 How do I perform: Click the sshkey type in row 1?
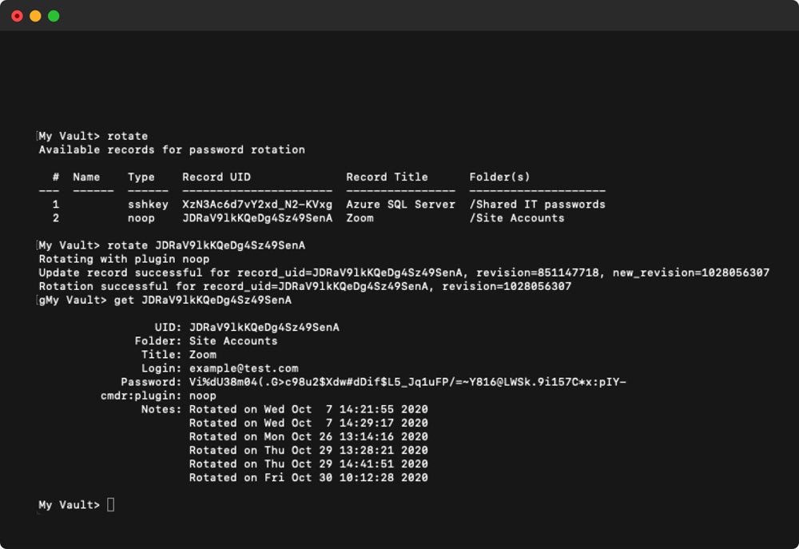(148, 205)
